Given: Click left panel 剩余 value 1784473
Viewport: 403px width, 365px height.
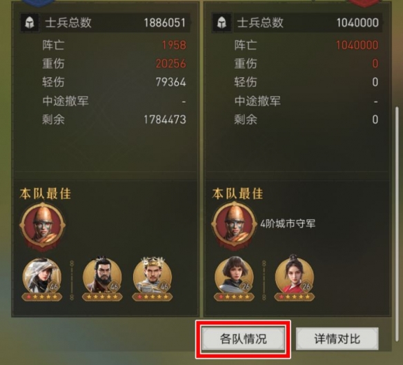Looking at the screenshot, I should coord(165,119).
